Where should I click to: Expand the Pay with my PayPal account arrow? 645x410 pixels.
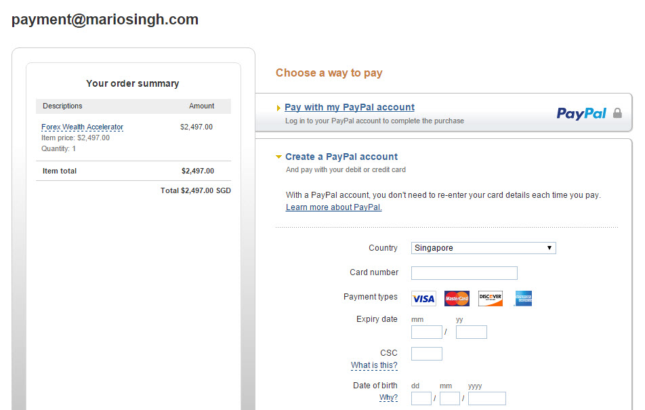pos(278,108)
